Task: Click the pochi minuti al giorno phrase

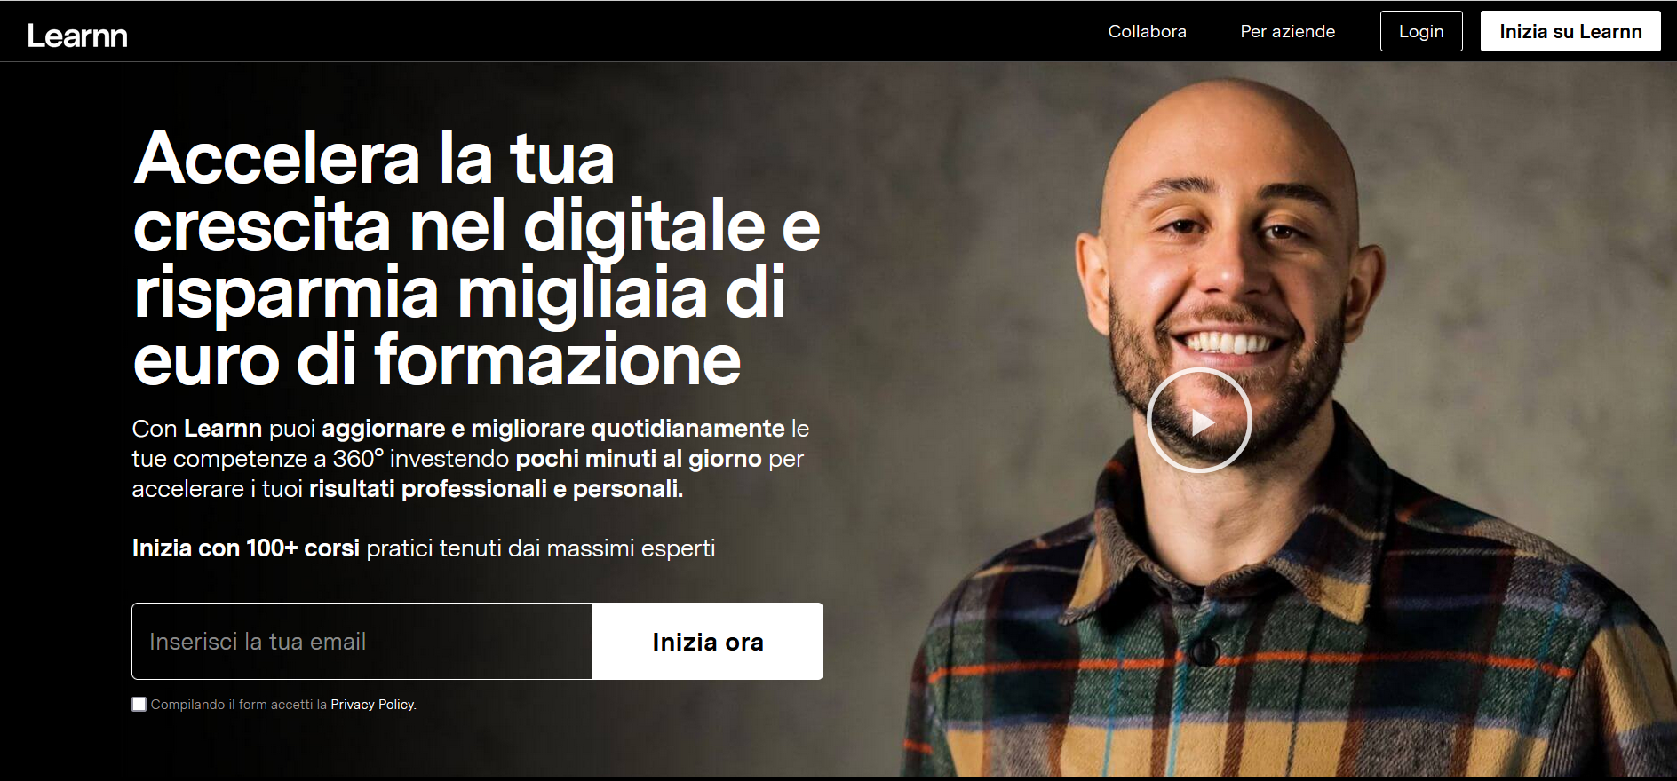Action: click(x=639, y=459)
